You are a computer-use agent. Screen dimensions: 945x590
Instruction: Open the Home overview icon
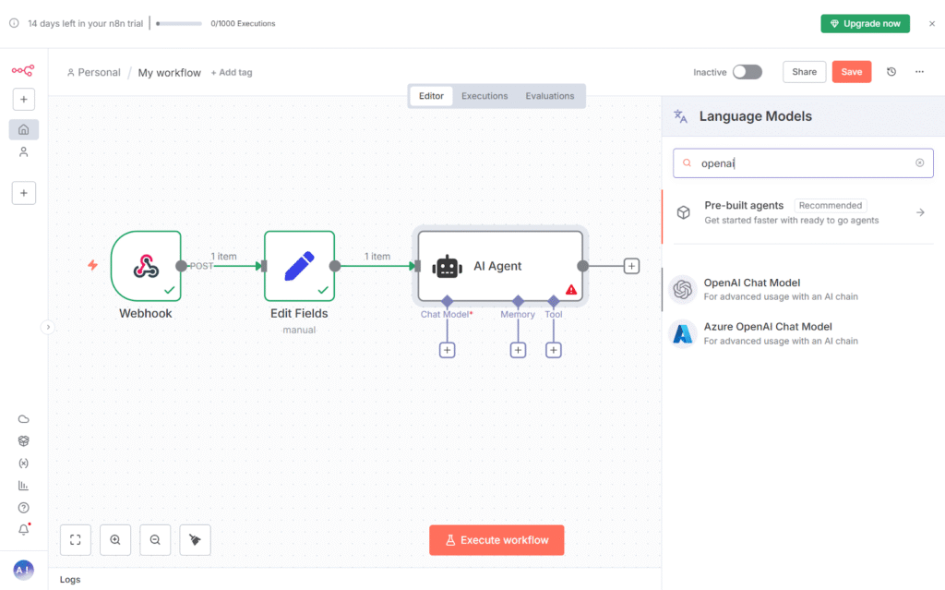point(24,129)
